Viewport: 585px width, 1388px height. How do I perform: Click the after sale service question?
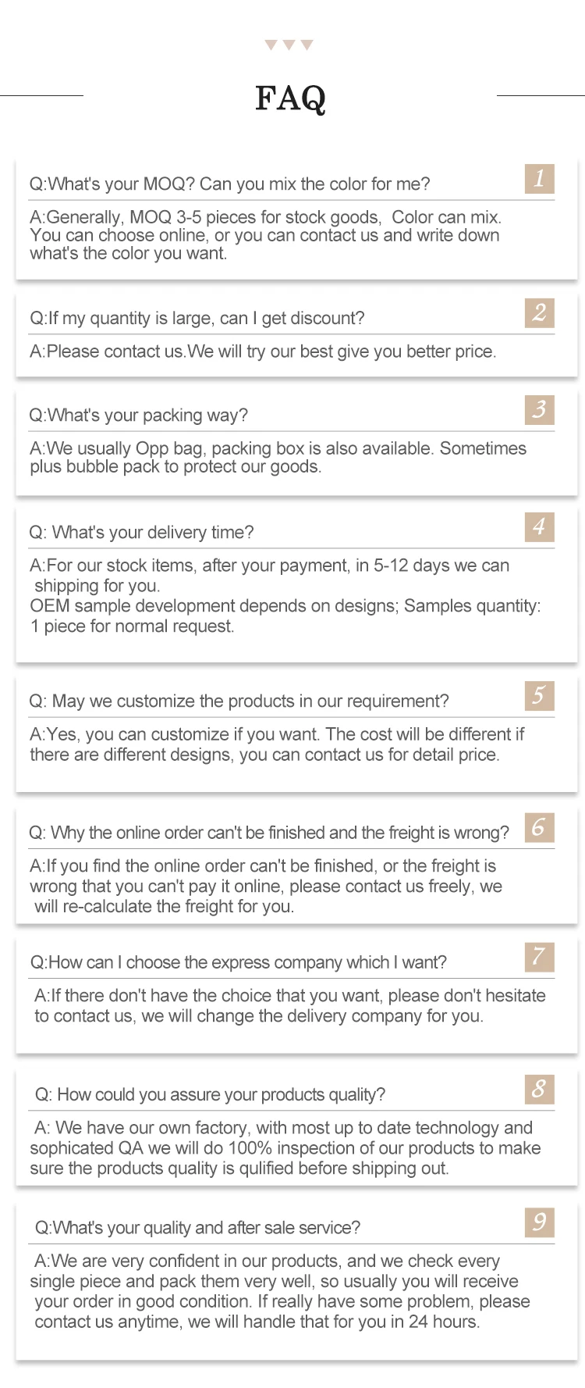[x=198, y=1228]
